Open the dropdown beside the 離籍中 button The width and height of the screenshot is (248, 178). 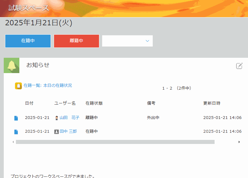click(127, 41)
